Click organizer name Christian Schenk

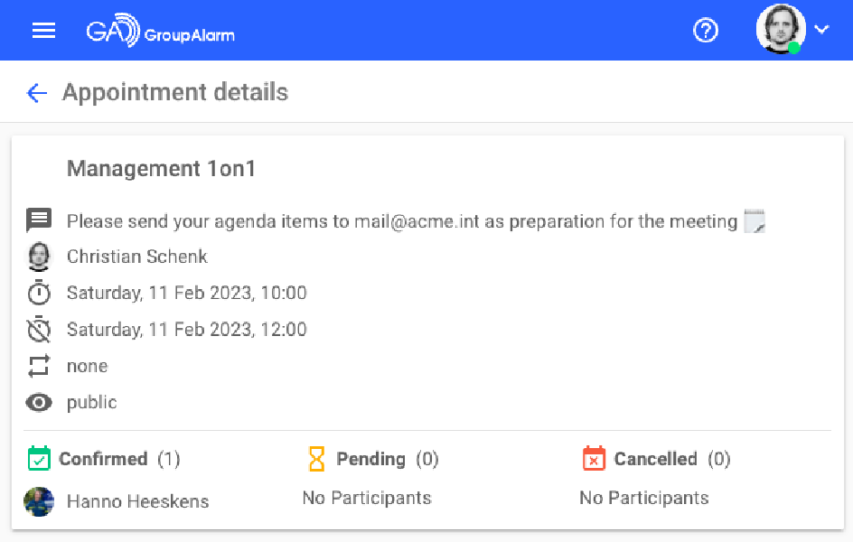point(137,257)
